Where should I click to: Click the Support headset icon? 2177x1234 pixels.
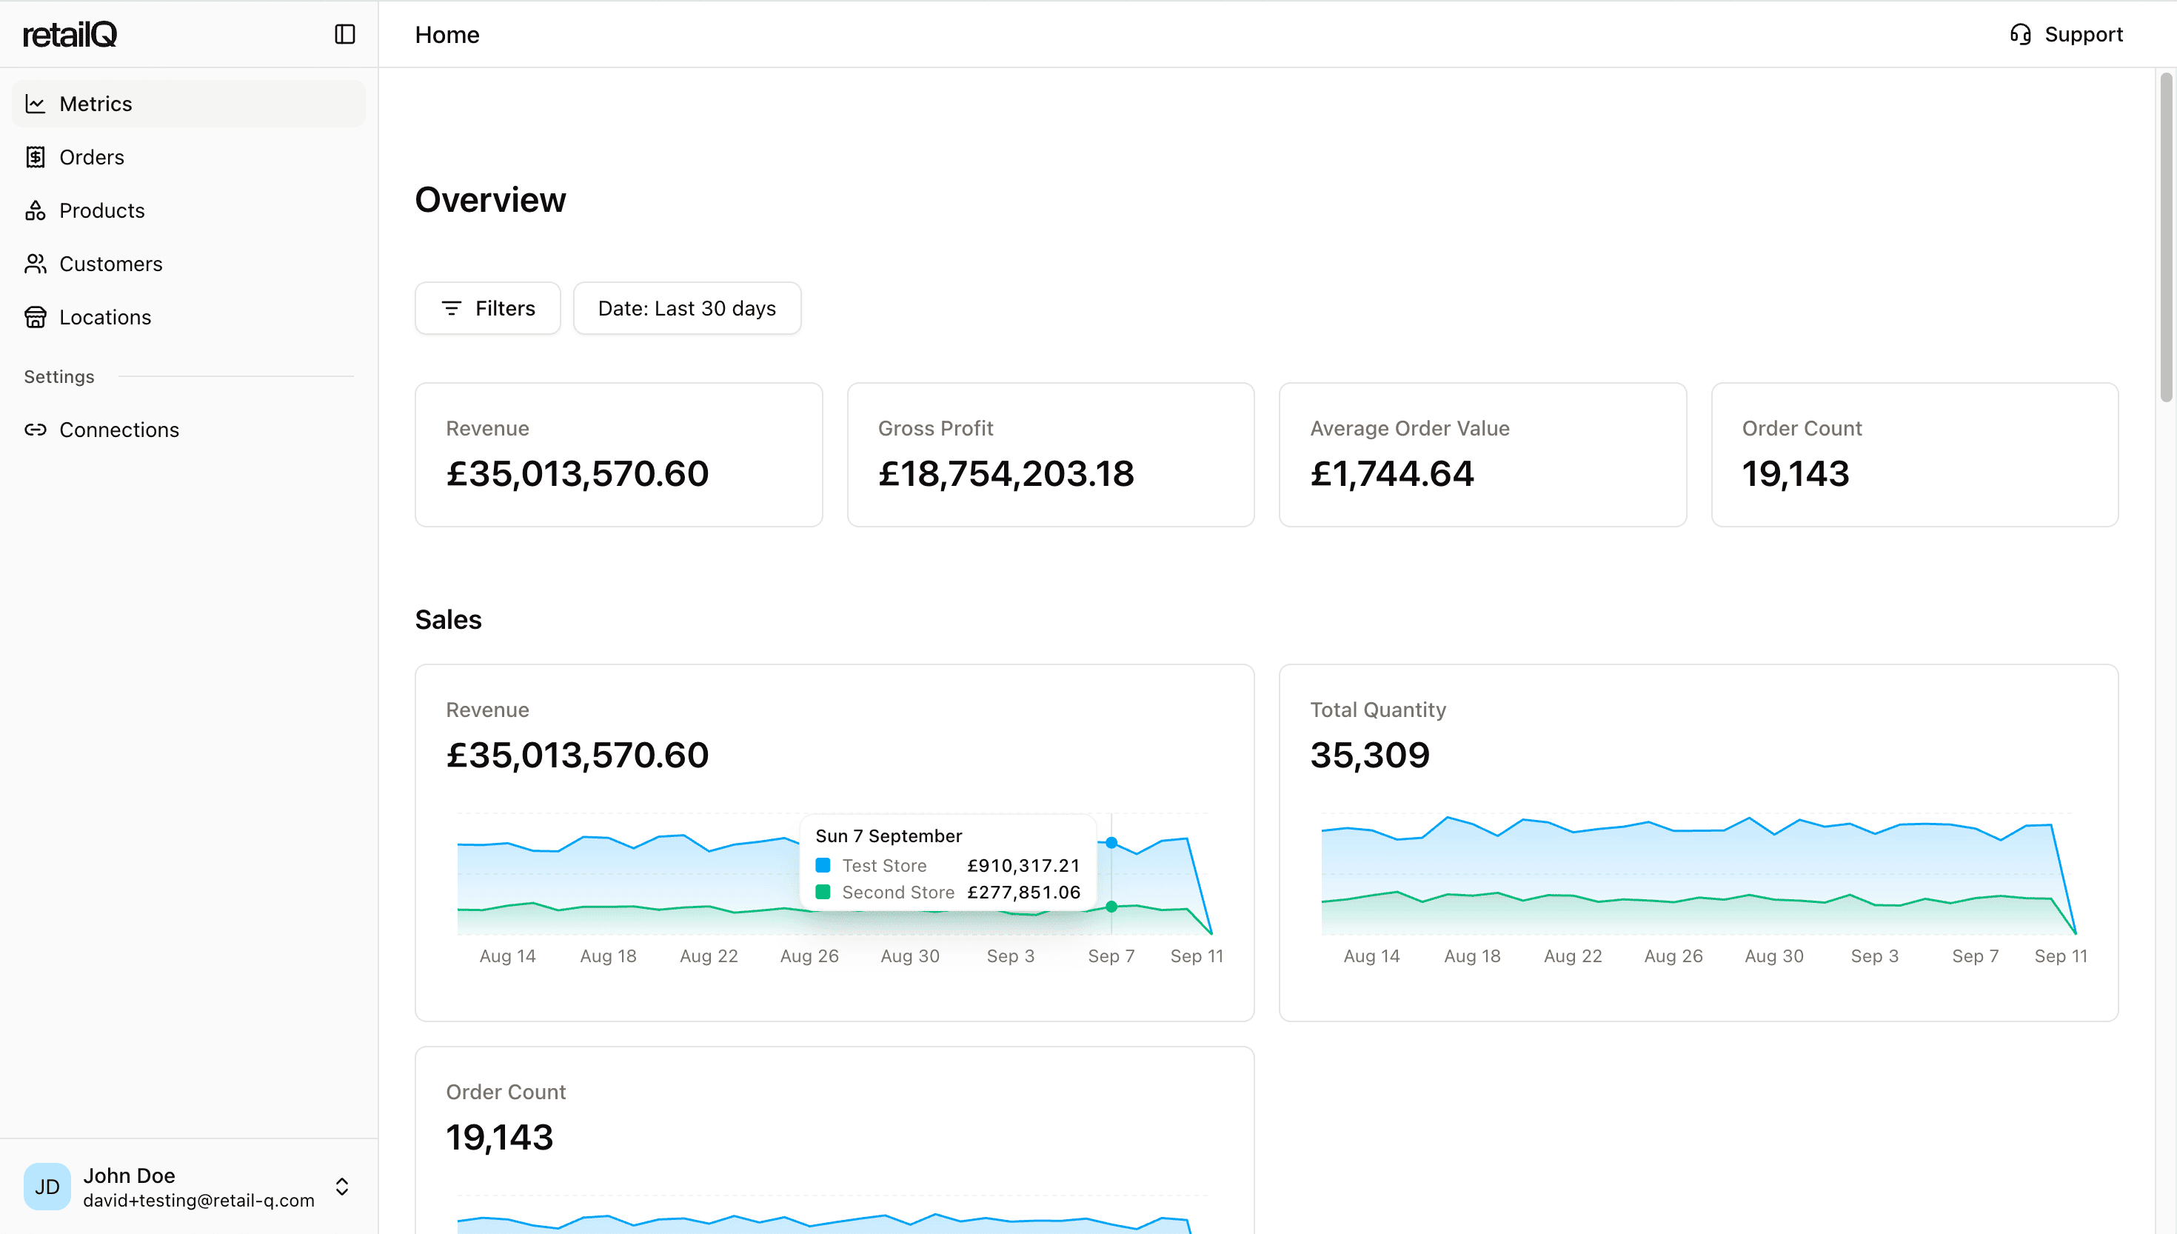[x=2020, y=34]
